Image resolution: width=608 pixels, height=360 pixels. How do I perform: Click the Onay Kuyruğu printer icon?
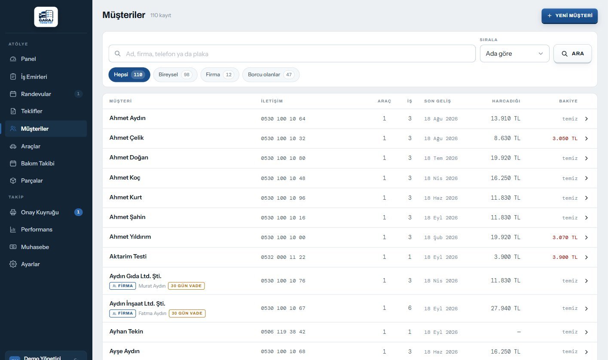[x=13, y=212]
